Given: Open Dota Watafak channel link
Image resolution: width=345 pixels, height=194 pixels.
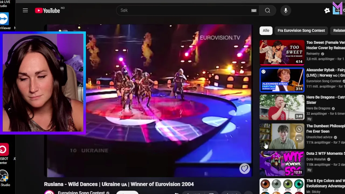Looking at the screenshot, I should coord(316,159).
